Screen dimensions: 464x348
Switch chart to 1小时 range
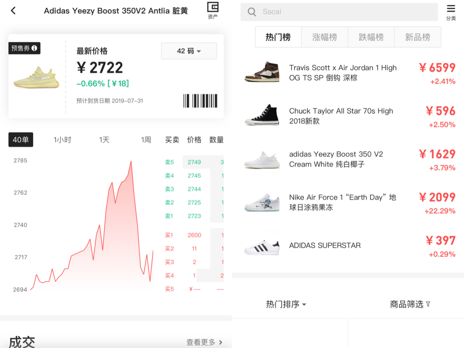point(62,140)
